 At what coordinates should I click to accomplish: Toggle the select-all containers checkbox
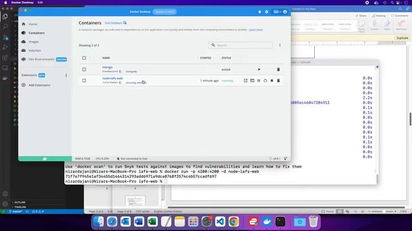[x=84, y=58]
